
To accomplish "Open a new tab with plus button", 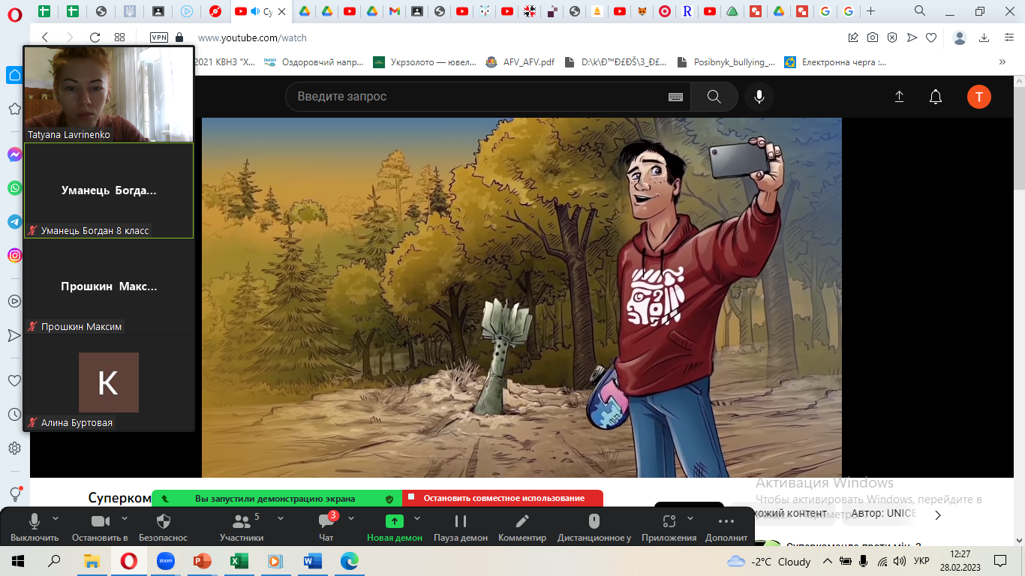I will coord(870,11).
